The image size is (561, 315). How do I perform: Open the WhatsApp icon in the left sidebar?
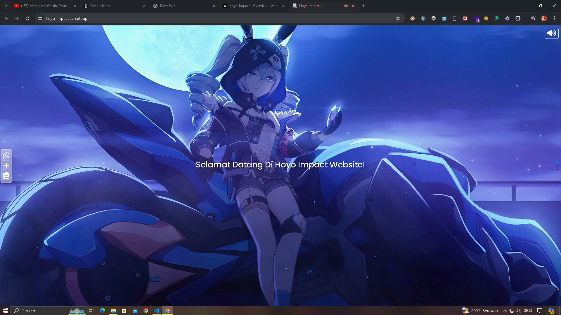coord(6,155)
